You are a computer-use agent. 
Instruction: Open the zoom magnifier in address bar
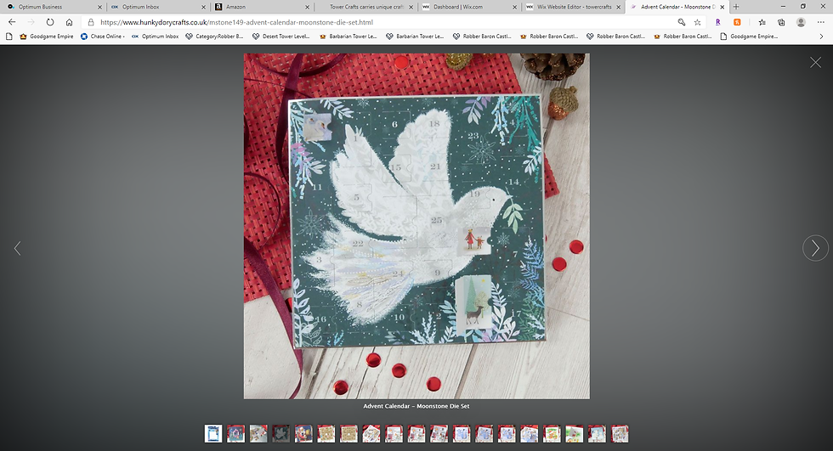pos(681,22)
